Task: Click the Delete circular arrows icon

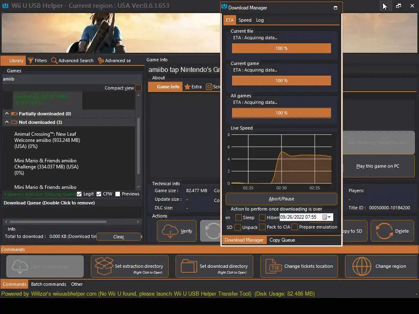Action: click(x=384, y=231)
